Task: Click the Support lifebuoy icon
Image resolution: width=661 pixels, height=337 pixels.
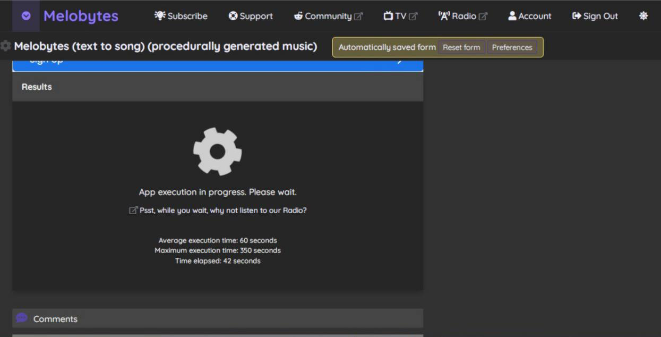Action: coord(233,16)
